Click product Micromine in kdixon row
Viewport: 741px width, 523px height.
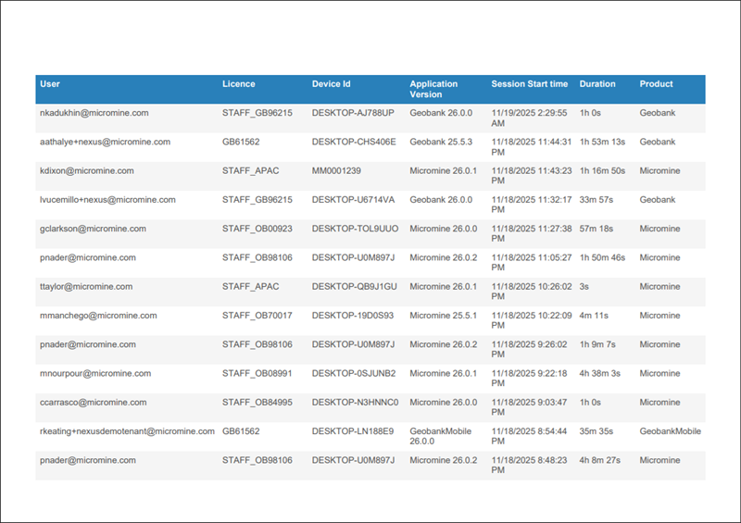(x=659, y=170)
